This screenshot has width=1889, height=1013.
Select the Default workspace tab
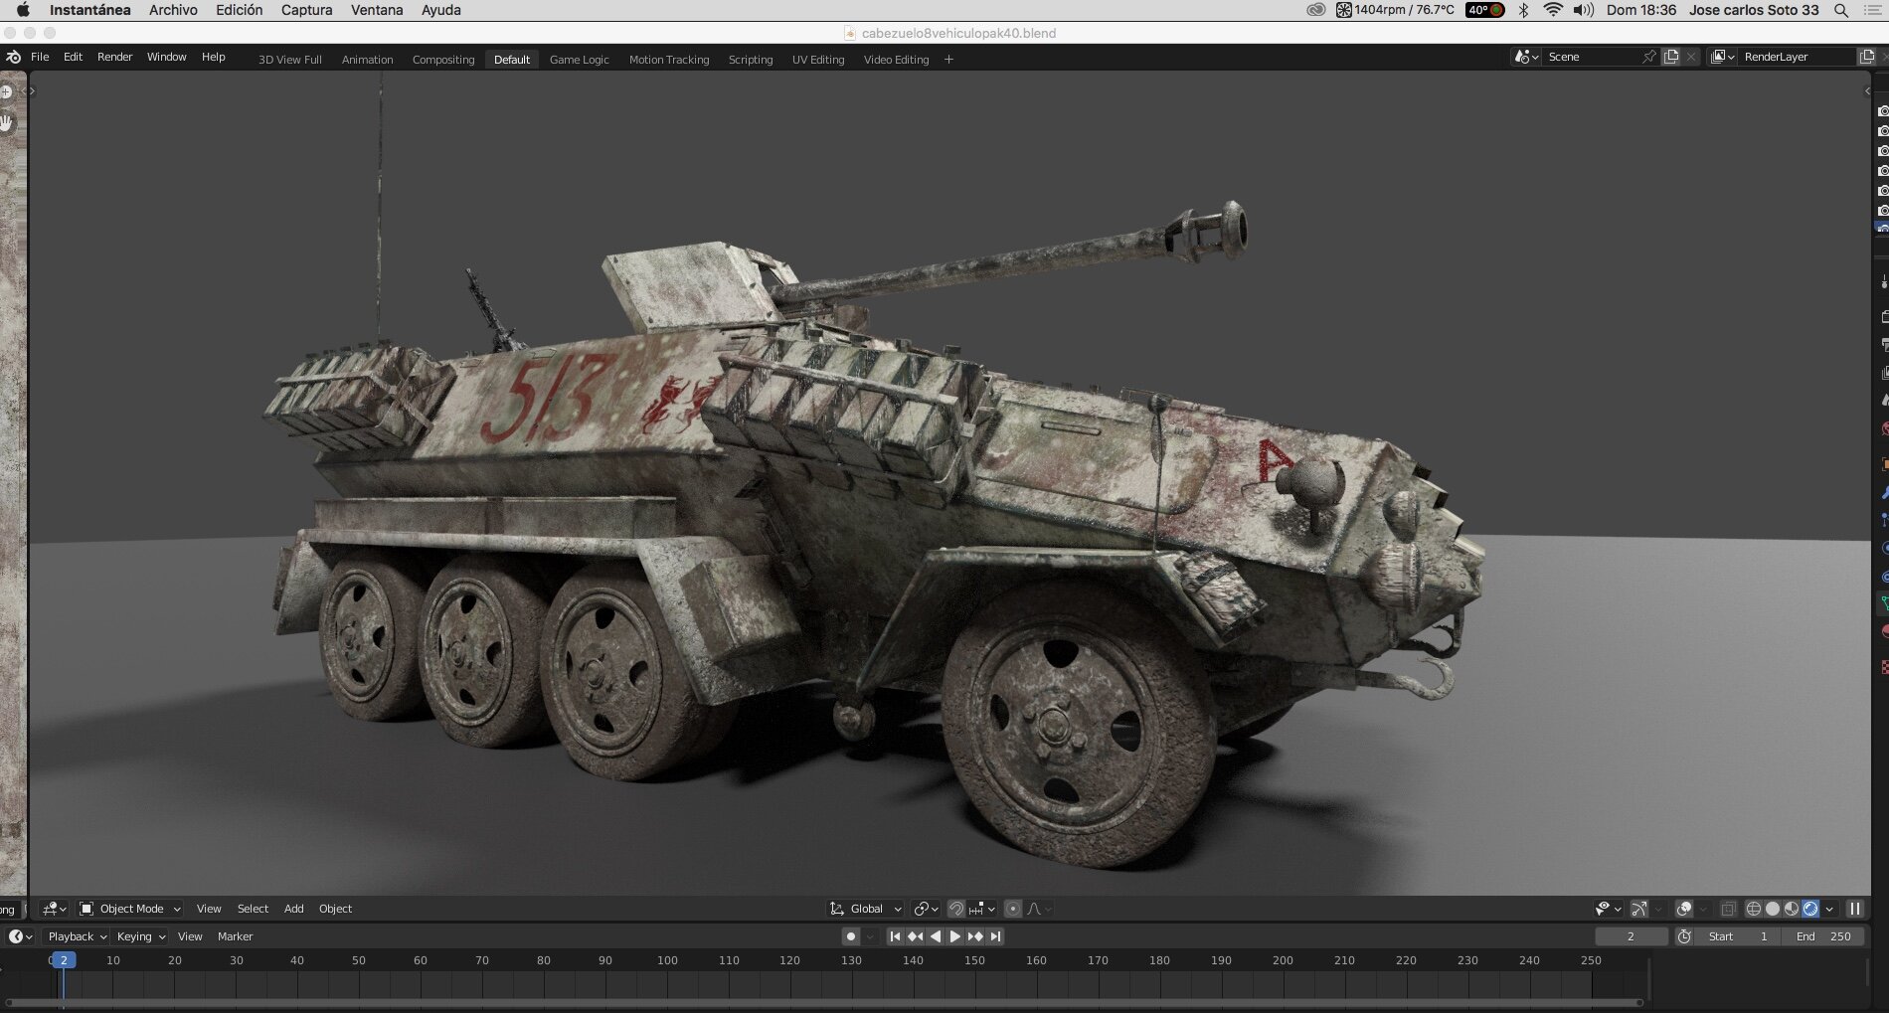[512, 60]
